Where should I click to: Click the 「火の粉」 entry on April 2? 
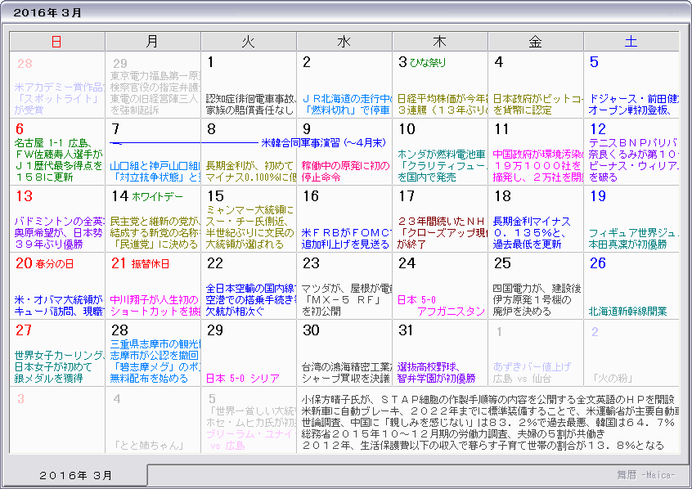pyautogui.click(x=613, y=379)
